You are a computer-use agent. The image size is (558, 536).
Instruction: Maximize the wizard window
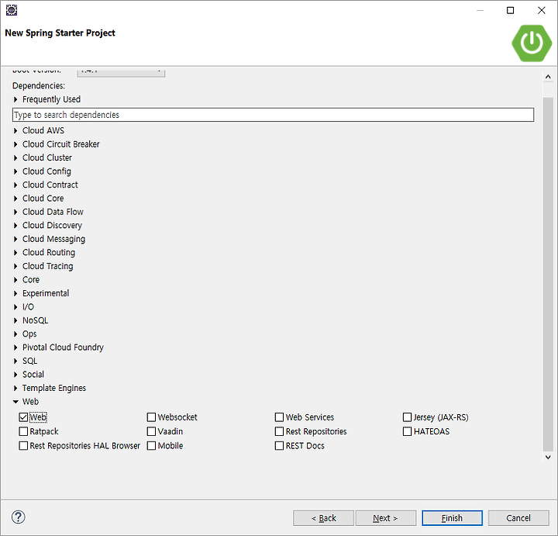coord(510,10)
